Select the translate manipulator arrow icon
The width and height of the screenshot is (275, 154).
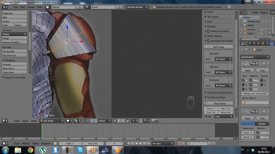(88, 121)
